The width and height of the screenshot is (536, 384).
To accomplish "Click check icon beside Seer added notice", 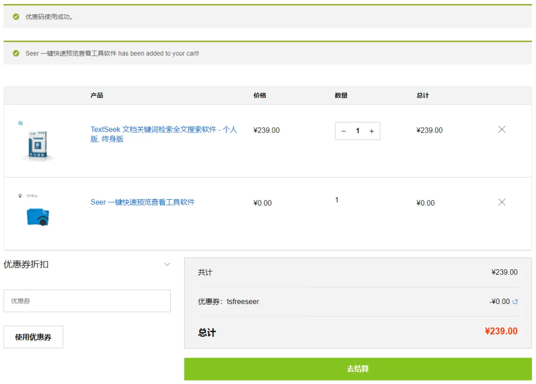I will 16,53.
